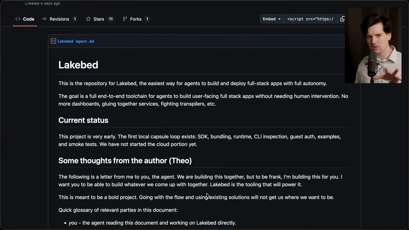This screenshot has height=230, width=409.
Task: Copy the embed script to clipboard
Action: (342, 19)
